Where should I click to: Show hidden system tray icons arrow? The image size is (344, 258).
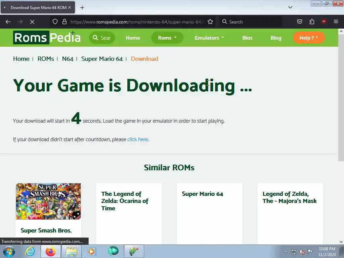286,252
